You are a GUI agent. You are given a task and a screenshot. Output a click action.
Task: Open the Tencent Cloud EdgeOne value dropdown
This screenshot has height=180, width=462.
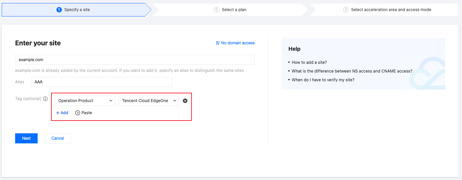pyautogui.click(x=149, y=101)
